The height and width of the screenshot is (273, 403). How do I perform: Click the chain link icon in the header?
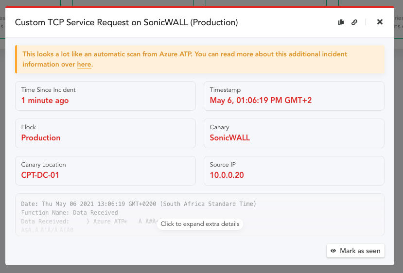point(354,22)
